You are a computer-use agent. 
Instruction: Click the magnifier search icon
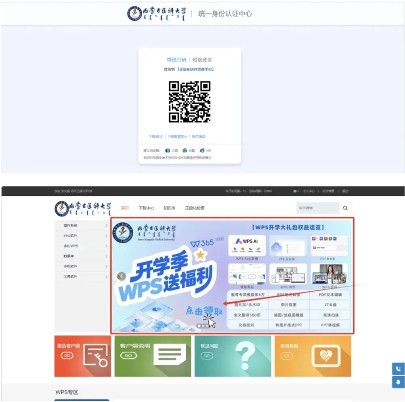click(x=345, y=208)
